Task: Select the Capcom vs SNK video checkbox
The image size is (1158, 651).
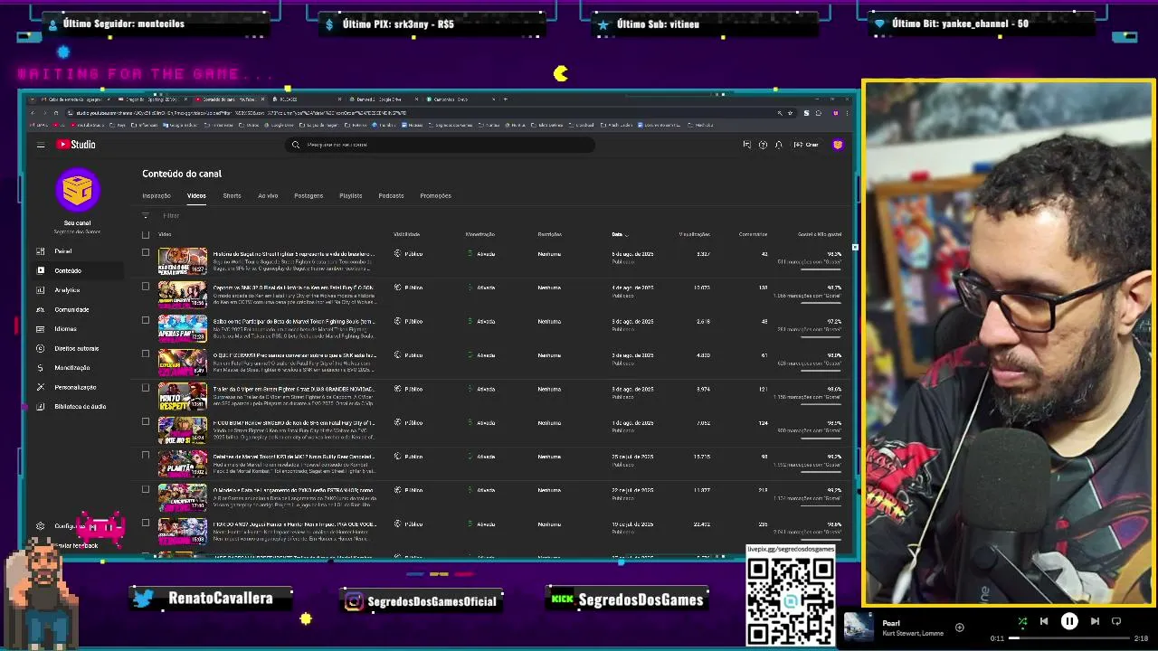Action: click(146, 287)
